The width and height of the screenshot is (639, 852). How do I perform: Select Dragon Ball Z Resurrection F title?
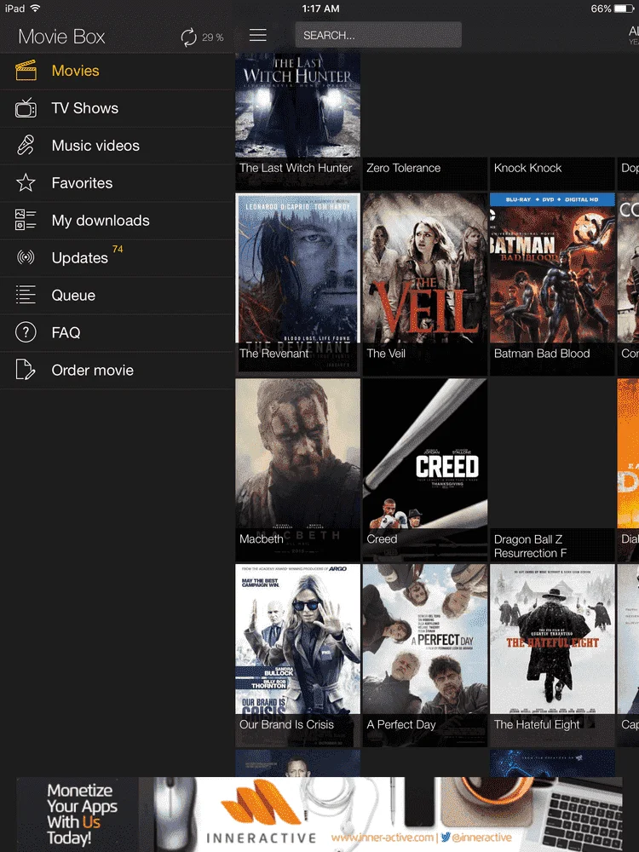pyautogui.click(x=530, y=546)
